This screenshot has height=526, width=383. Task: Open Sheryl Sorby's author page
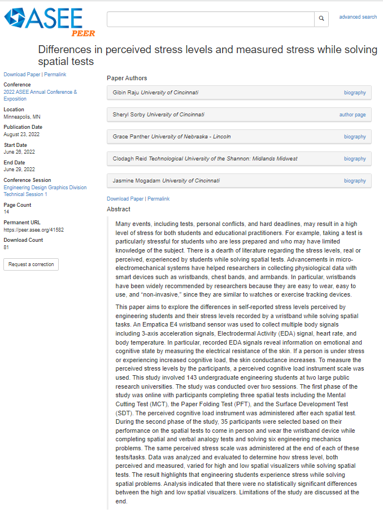point(352,115)
